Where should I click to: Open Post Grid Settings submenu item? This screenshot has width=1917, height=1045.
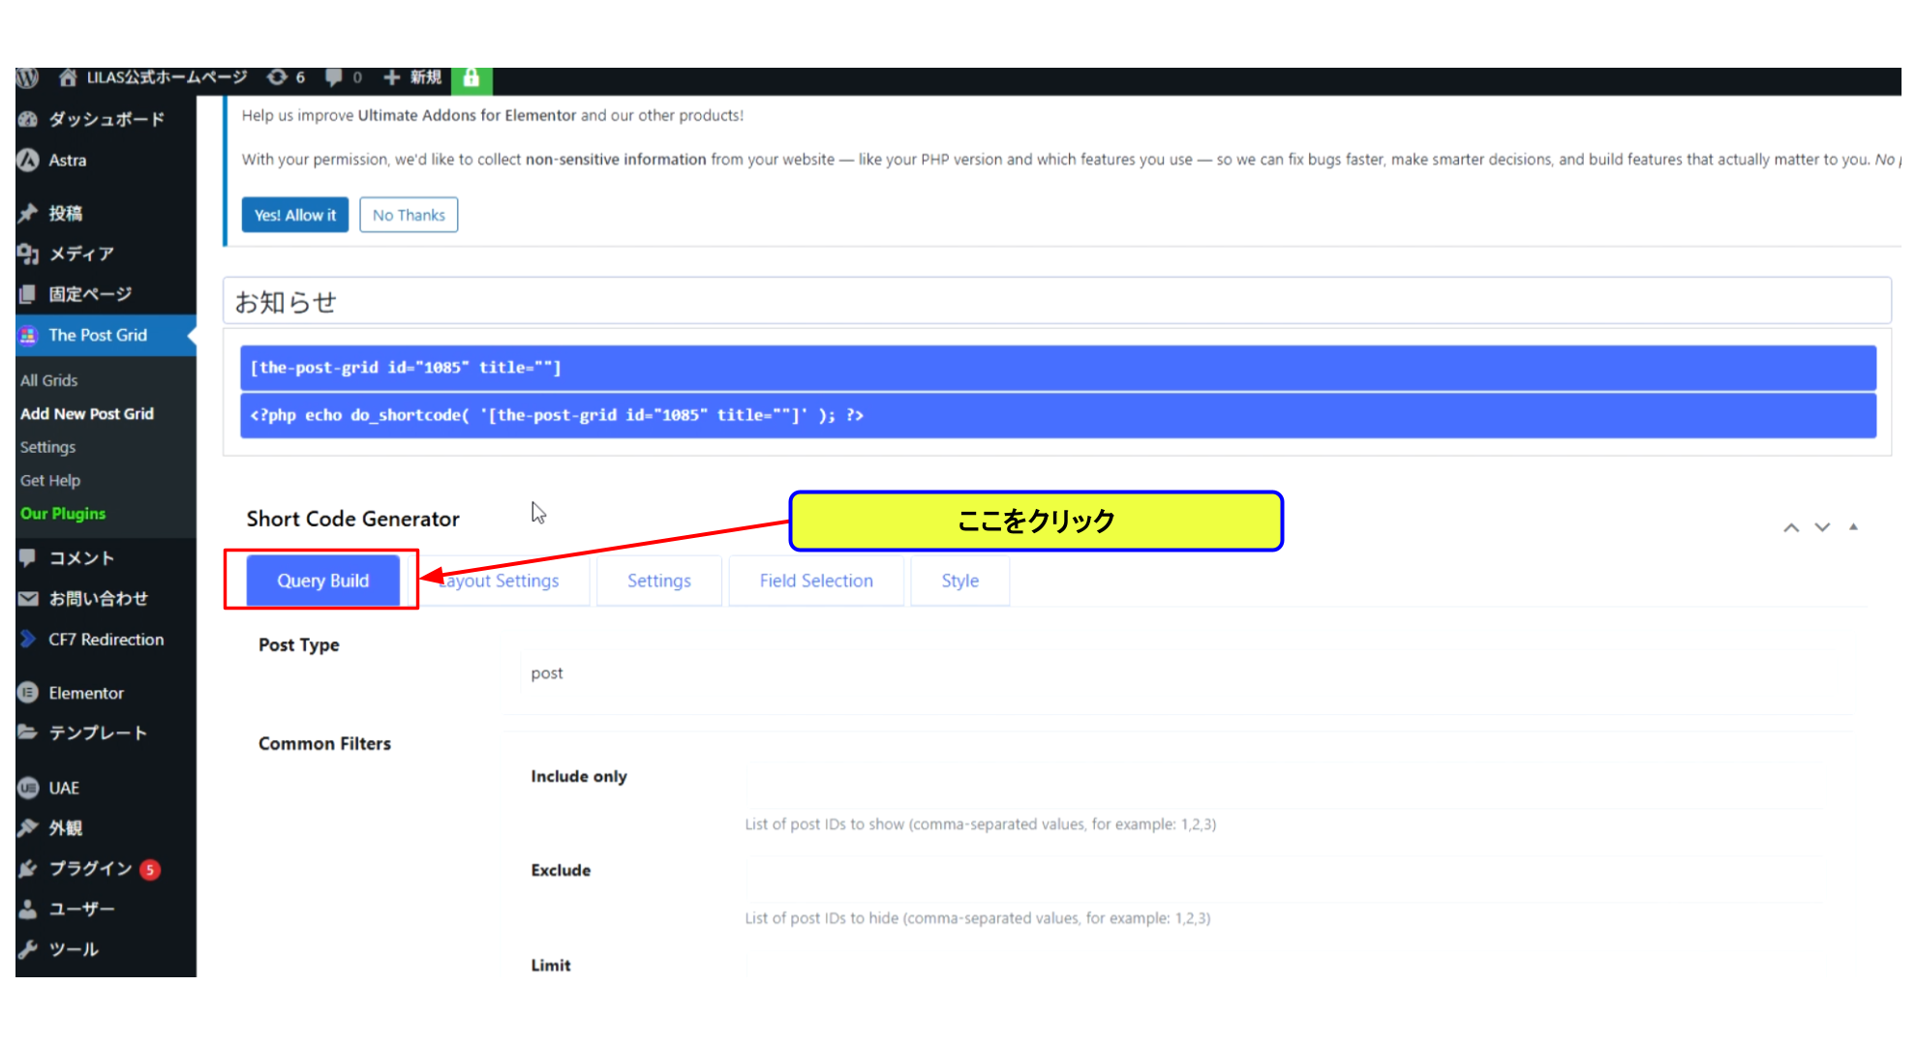47,447
